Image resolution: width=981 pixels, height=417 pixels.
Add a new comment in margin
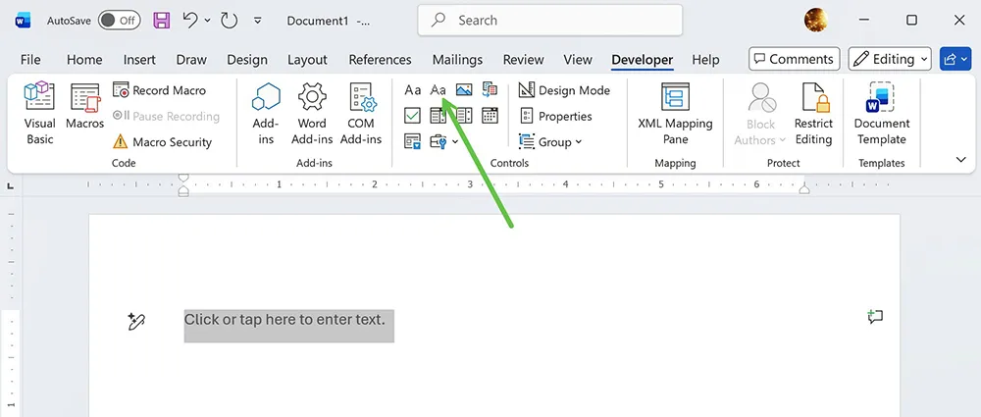pos(875,317)
